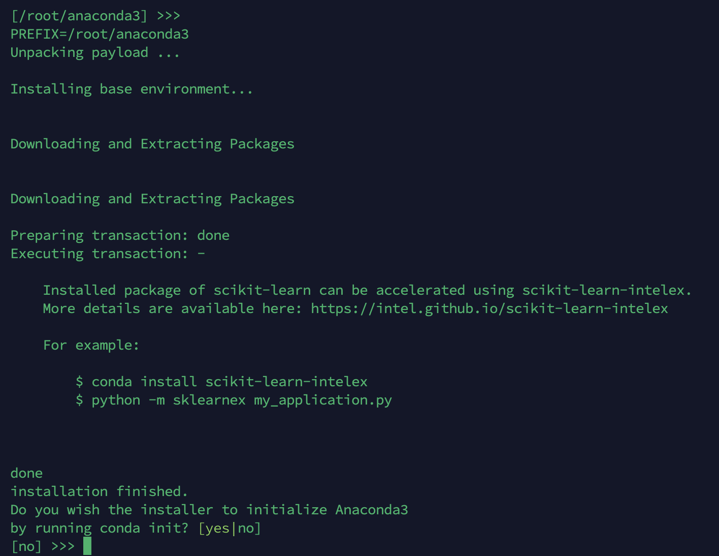
Task: Click the green terminal cursor block
Action: click(x=87, y=546)
